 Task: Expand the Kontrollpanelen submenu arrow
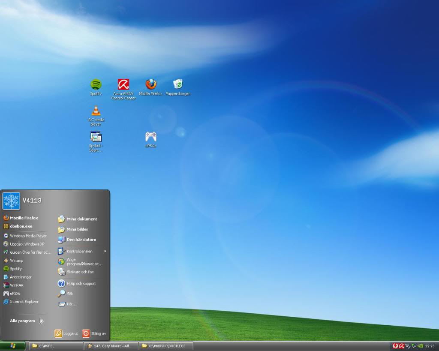pos(105,251)
